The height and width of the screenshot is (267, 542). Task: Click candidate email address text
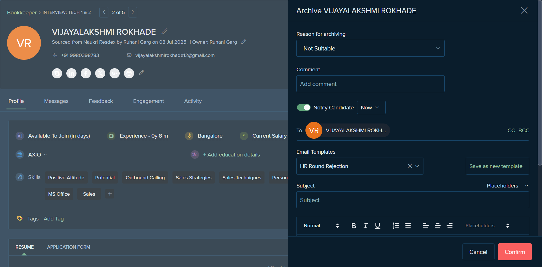point(175,55)
